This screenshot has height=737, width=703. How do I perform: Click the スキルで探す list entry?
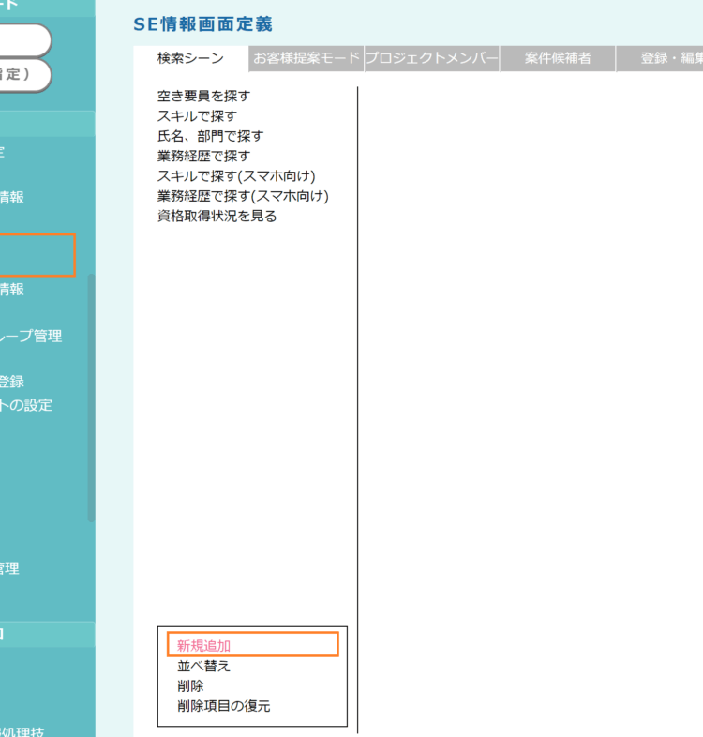click(197, 115)
